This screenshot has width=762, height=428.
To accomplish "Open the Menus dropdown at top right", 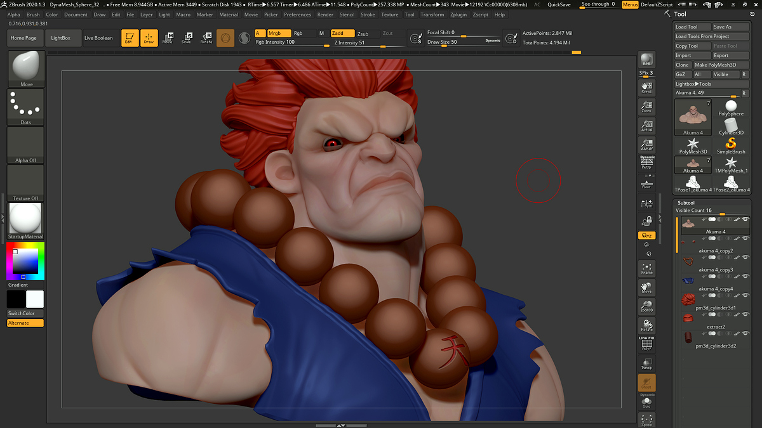I will point(629,4).
